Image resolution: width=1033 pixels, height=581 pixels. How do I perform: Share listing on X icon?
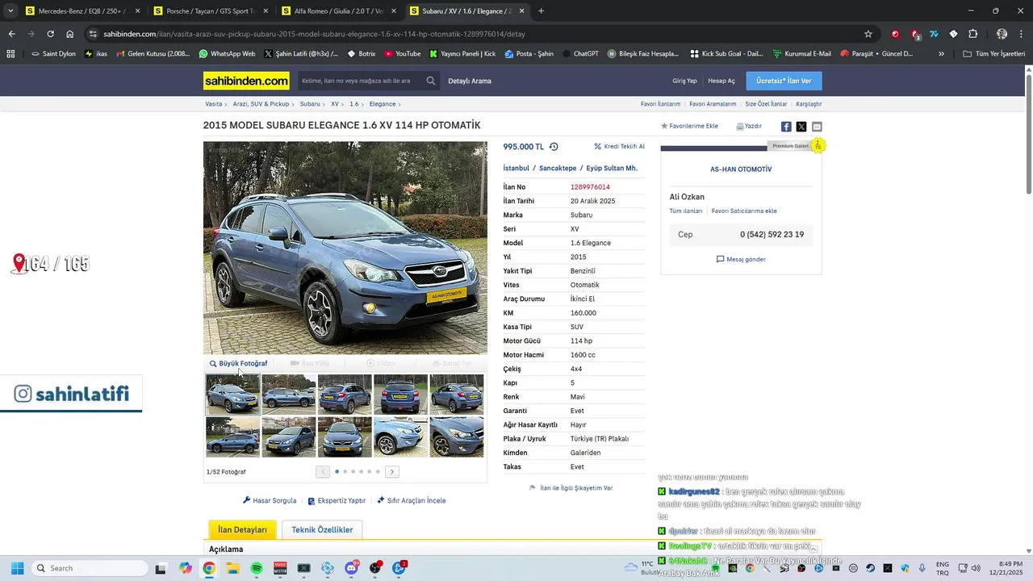pyautogui.click(x=801, y=127)
